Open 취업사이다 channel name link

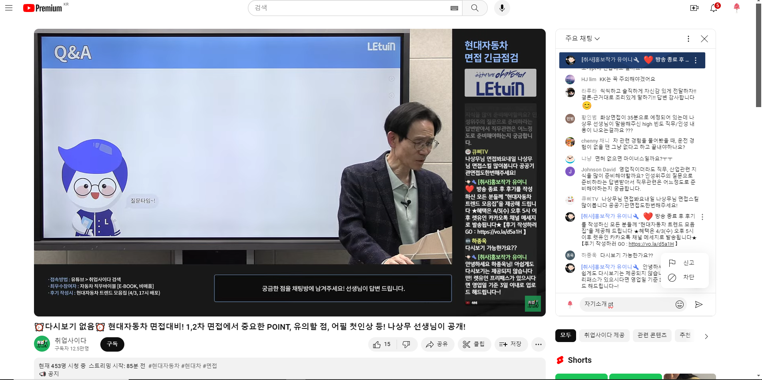pyautogui.click(x=71, y=340)
